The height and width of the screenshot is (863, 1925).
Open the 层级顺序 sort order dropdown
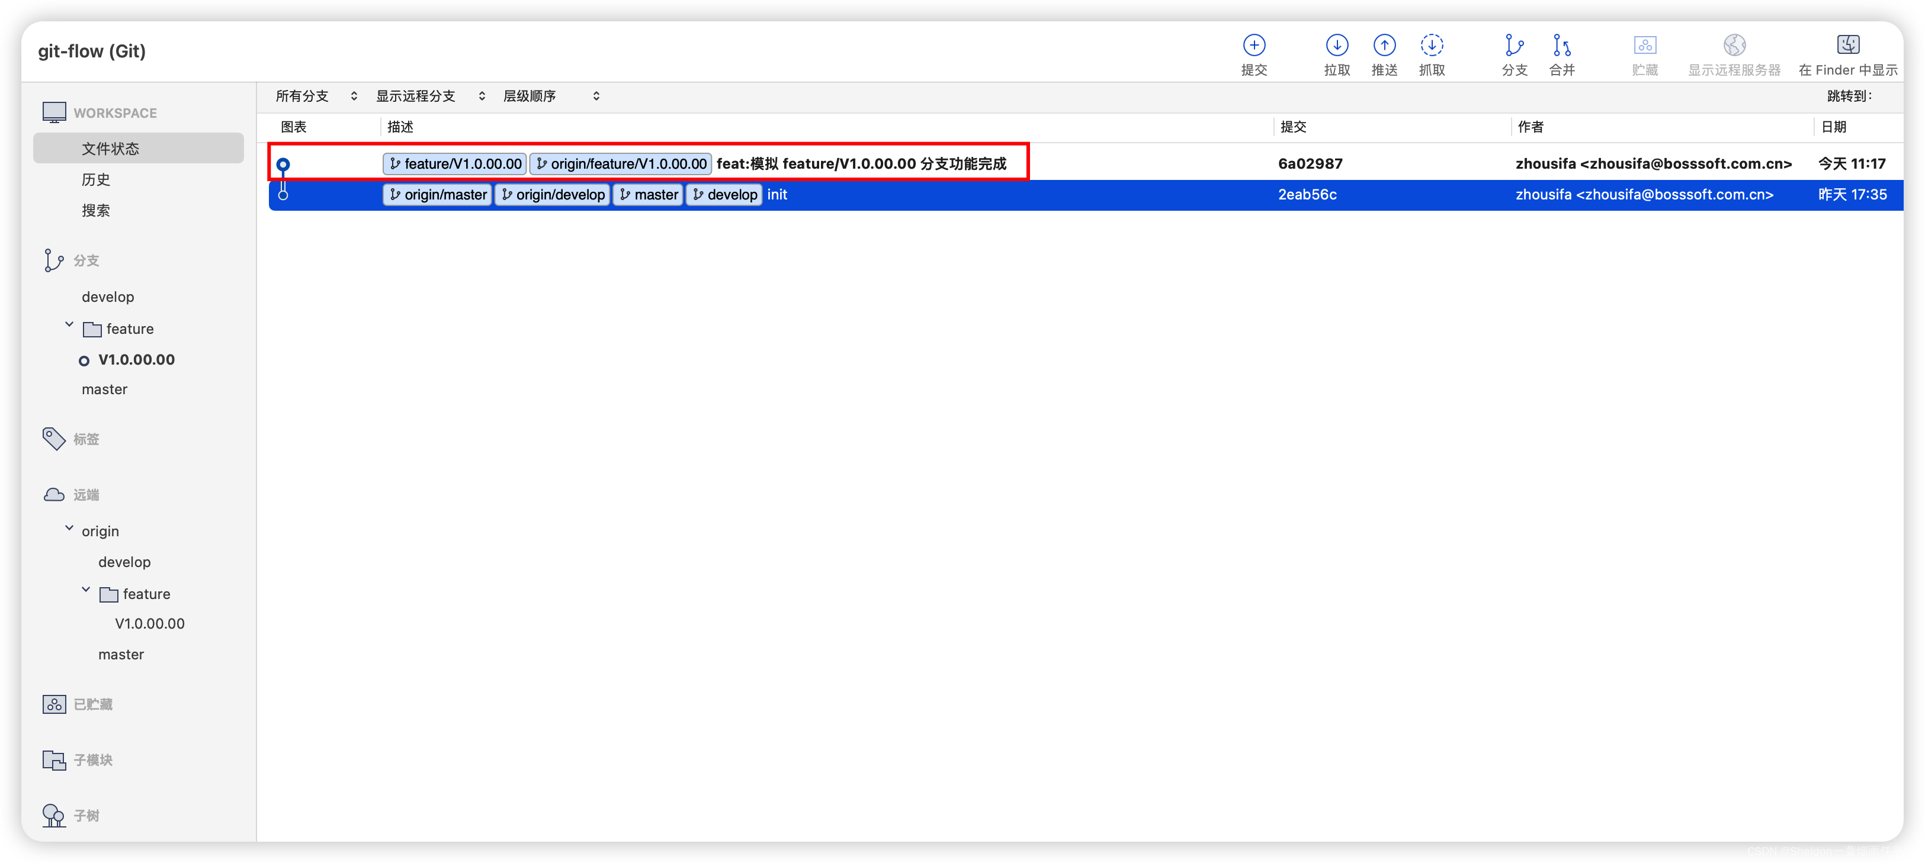551,96
